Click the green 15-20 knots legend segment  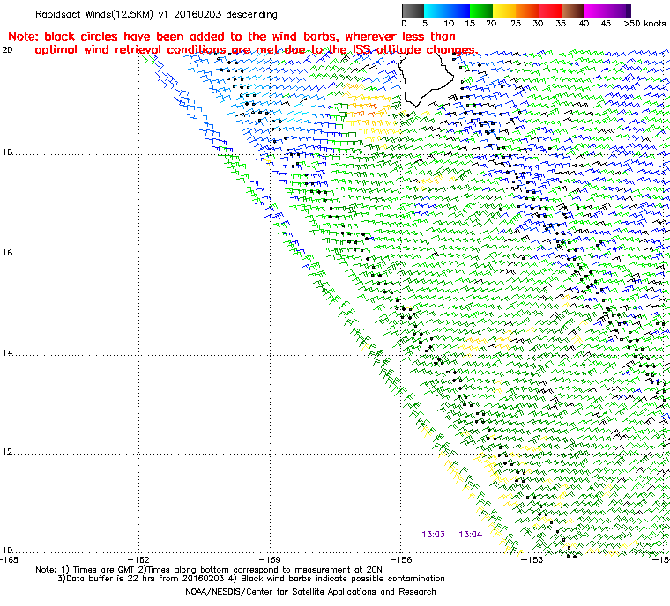point(481,11)
